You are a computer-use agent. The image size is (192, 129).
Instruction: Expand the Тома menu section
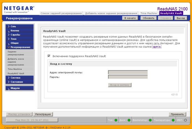pyautogui.click(x=19, y=39)
